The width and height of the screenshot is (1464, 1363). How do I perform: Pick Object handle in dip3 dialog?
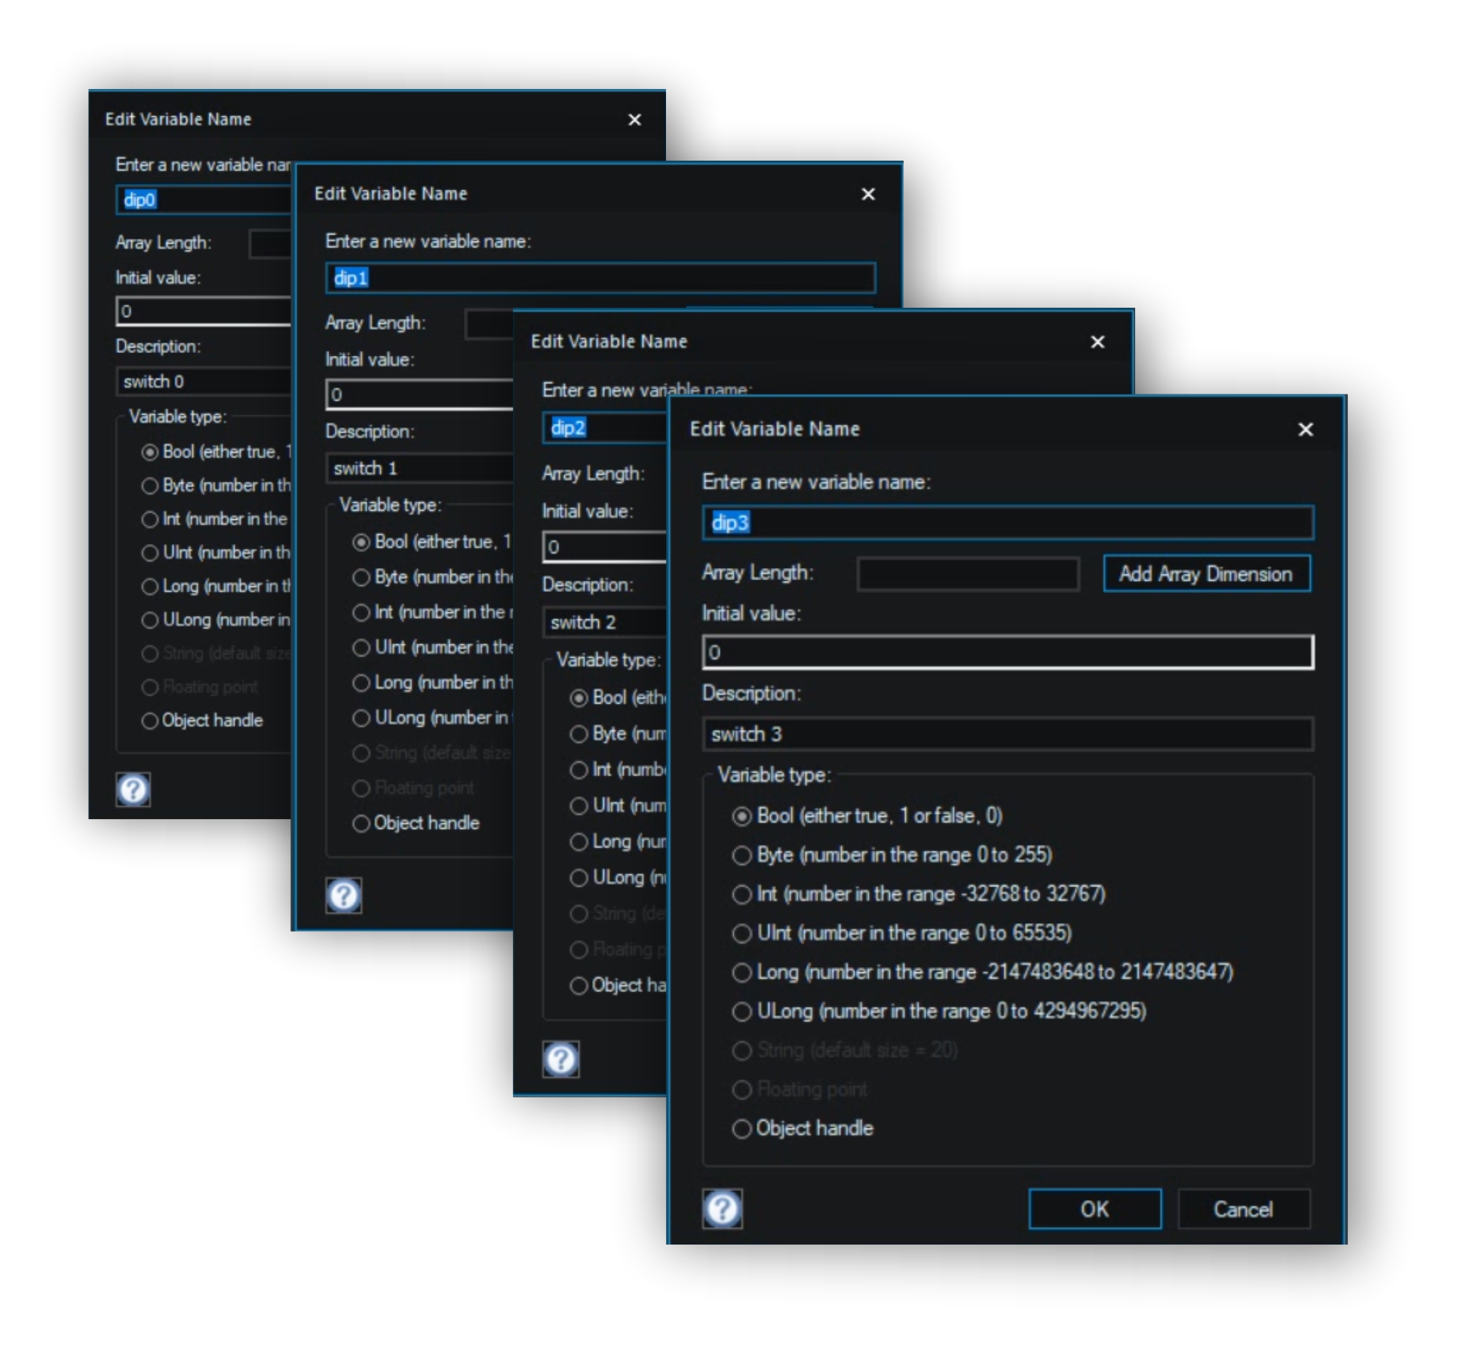click(x=803, y=1128)
